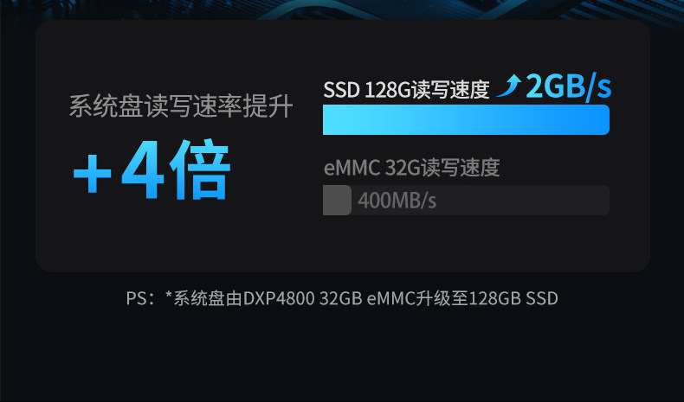Click the eMMC 32G读写速度 label

click(412, 168)
